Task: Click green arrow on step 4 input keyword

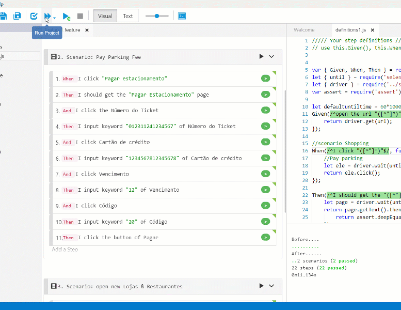Action: (265, 126)
